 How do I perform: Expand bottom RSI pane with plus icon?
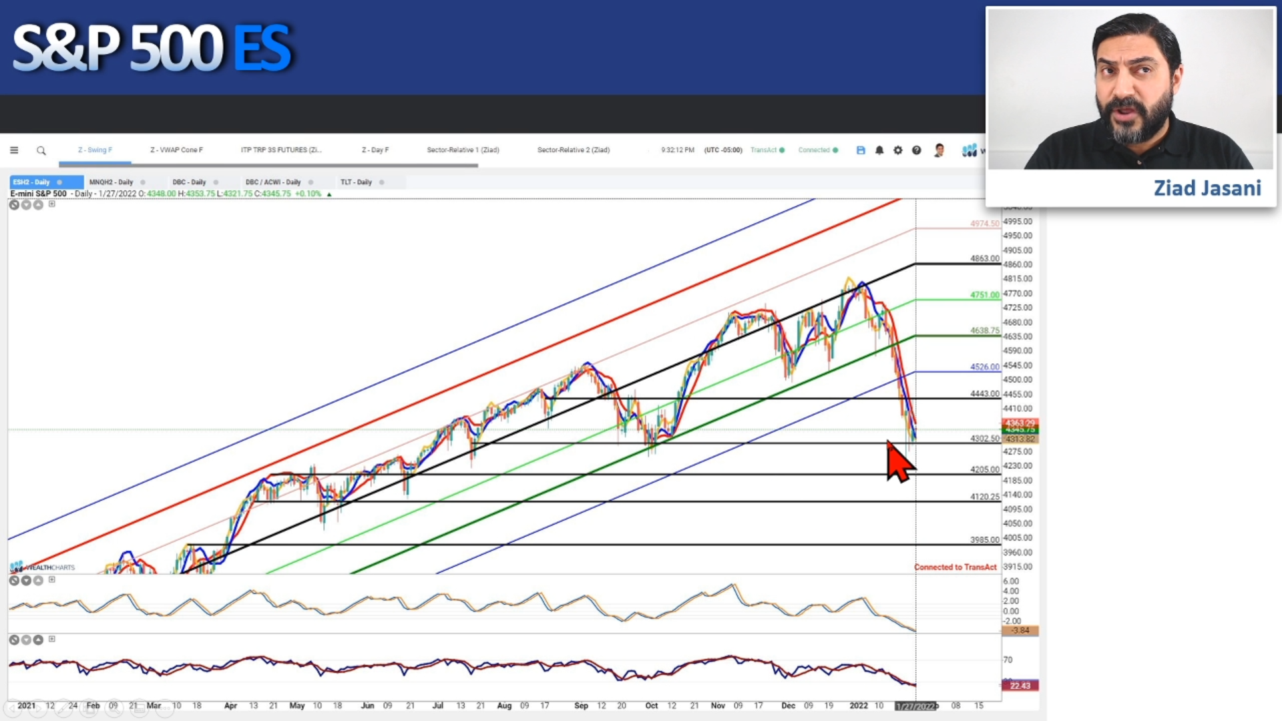click(x=52, y=639)
